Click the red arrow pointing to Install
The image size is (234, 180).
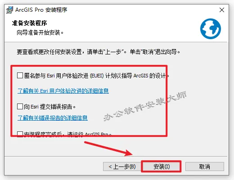click(108, 148)
